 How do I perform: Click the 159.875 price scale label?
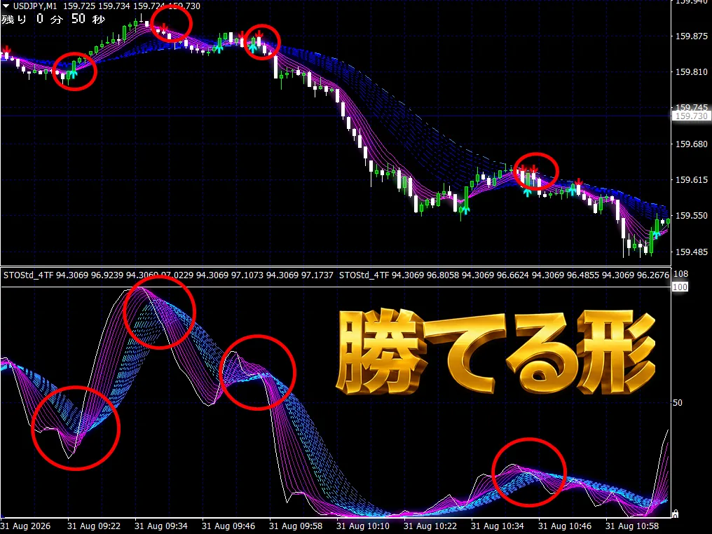692,36
